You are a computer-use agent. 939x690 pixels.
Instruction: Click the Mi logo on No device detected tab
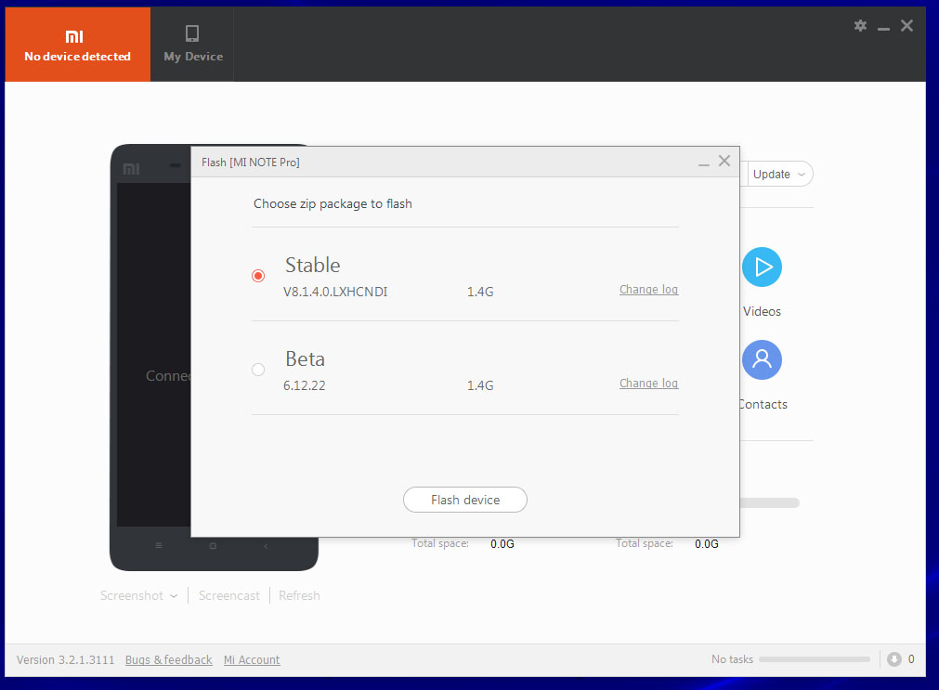pos(74,36)
